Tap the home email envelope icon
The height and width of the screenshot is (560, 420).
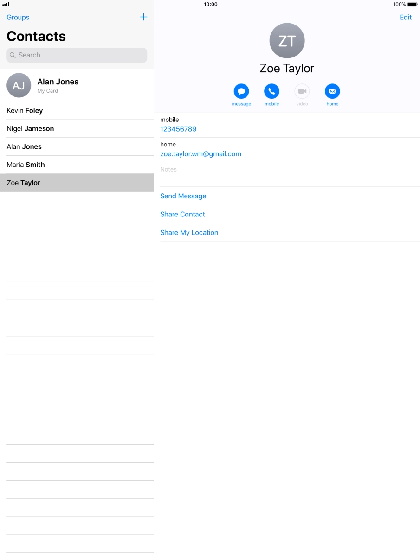[x=332, y=91]
